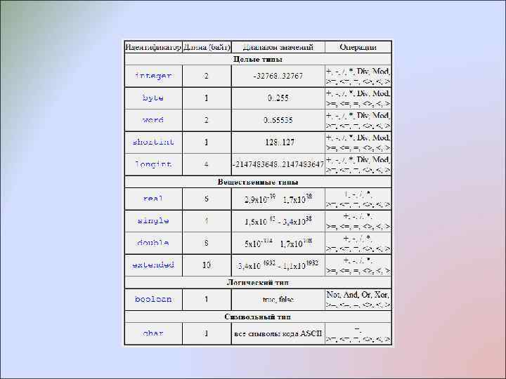Click the 'Операции' column header
Viewport: 506px width, 379px height.
point(358,47)
